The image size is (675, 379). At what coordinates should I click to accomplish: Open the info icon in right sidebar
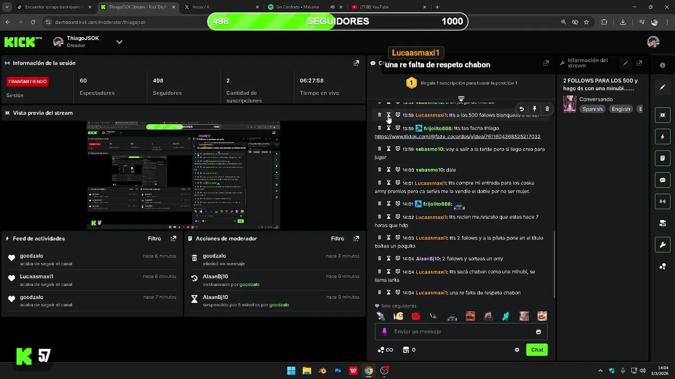tap(663, 65)
